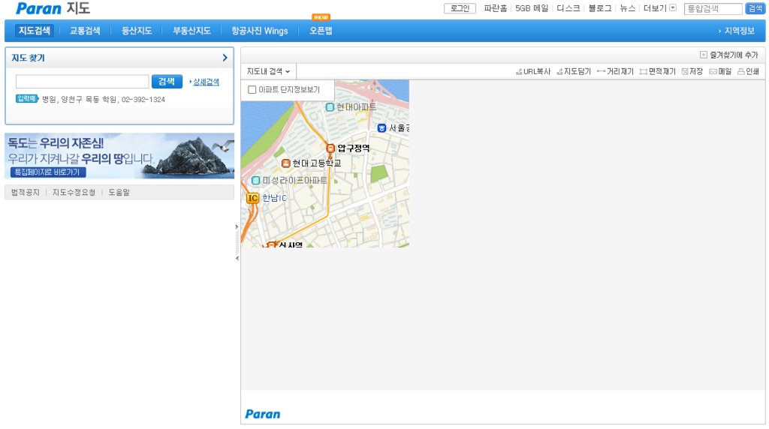
Task: Click the 메일 envelope tool
Action: [720, 71]
